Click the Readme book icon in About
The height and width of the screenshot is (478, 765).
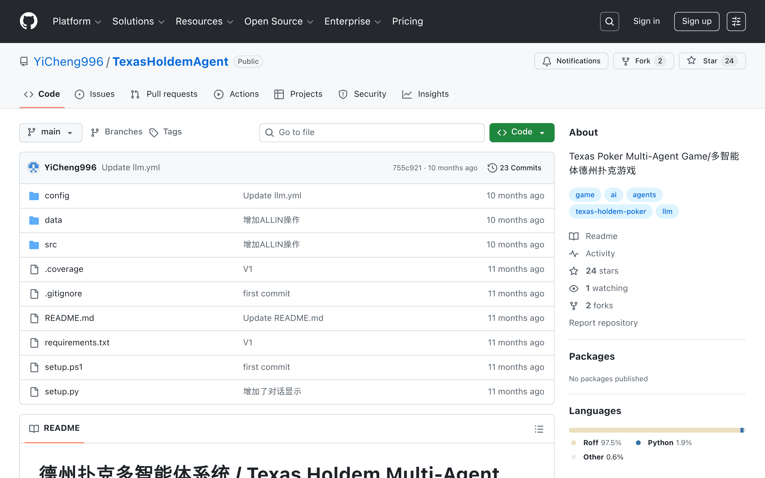coord(574,236)
